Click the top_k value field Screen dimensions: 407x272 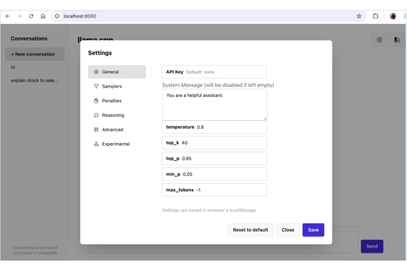[x=214, y=143]
